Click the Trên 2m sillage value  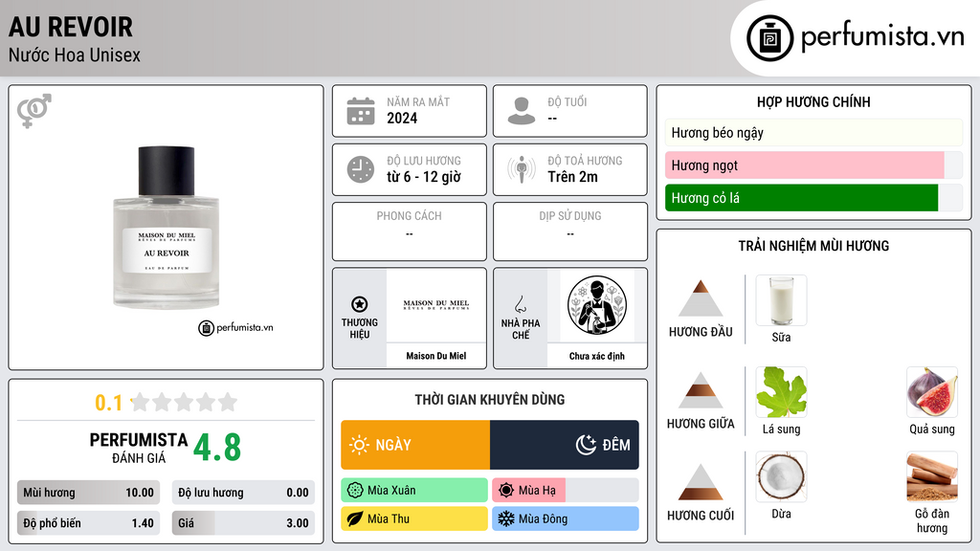pos(572,177)
